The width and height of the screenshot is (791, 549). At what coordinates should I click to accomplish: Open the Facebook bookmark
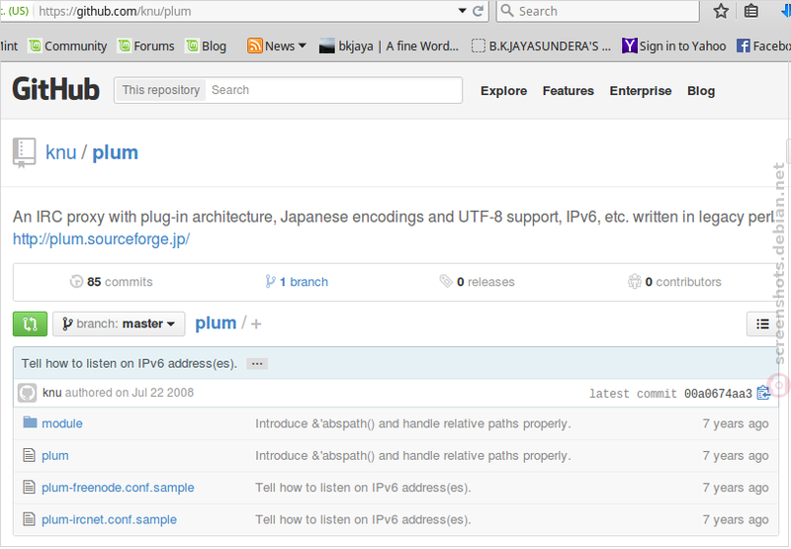tap(763, 46)
